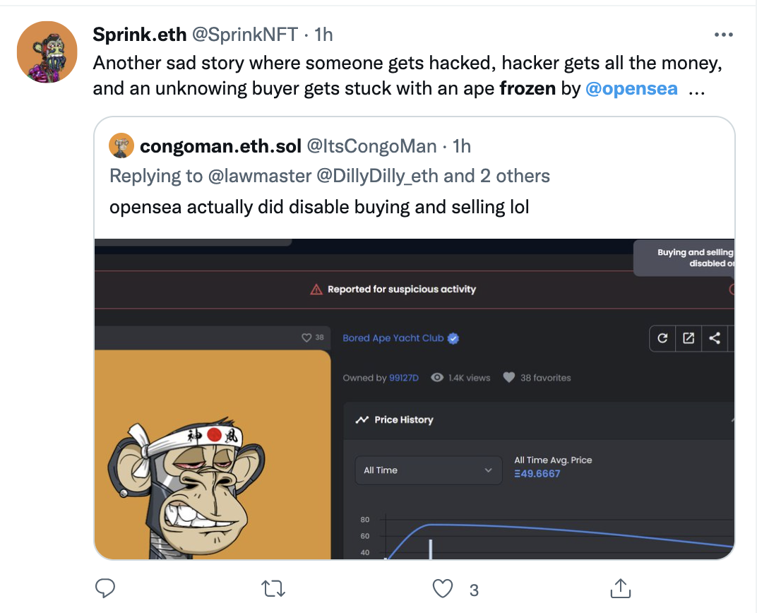Click the open external link icon
This screenshot has width=757, height=613.
[689, 338]
